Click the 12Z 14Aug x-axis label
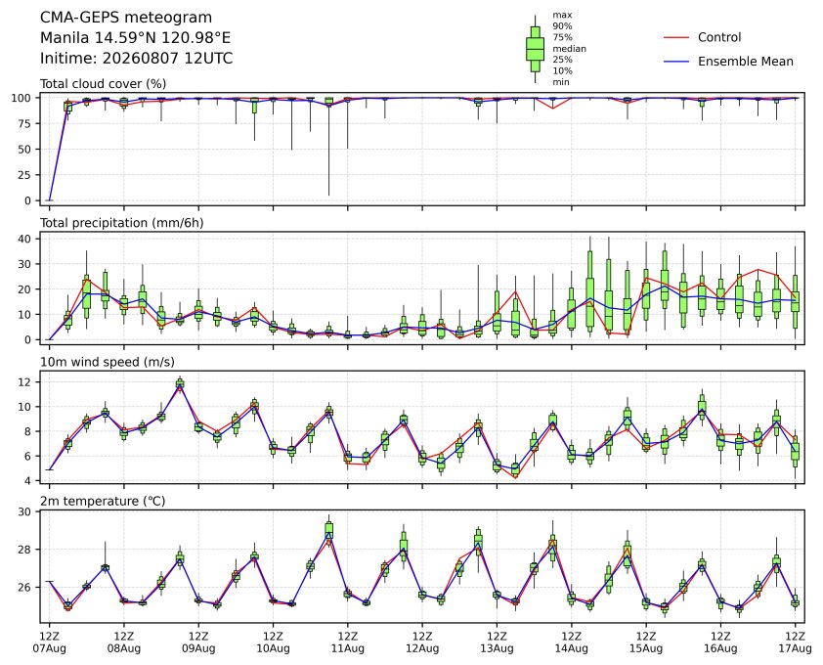 pyautogui.click(x=571, y=642)
